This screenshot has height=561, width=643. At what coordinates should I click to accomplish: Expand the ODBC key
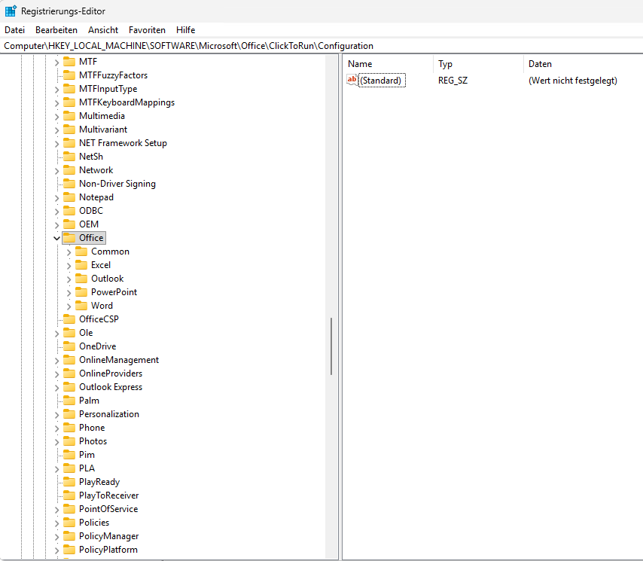[x=56, y=211]
